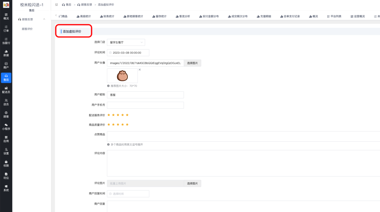Click the 顾客反馈 breadcrumb link
Viewport: 380px width, 212px height.
click(85, 4)
